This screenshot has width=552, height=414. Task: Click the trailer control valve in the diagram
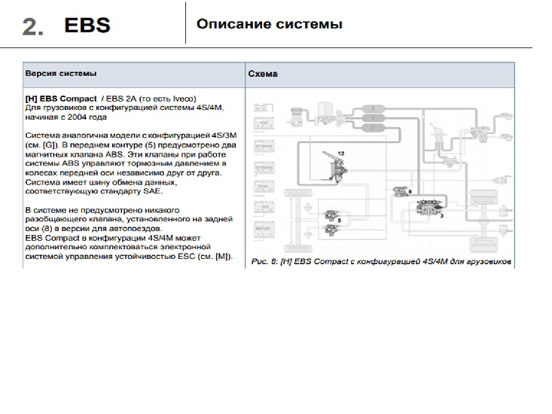pyautogui.click(x=480, y=134)
